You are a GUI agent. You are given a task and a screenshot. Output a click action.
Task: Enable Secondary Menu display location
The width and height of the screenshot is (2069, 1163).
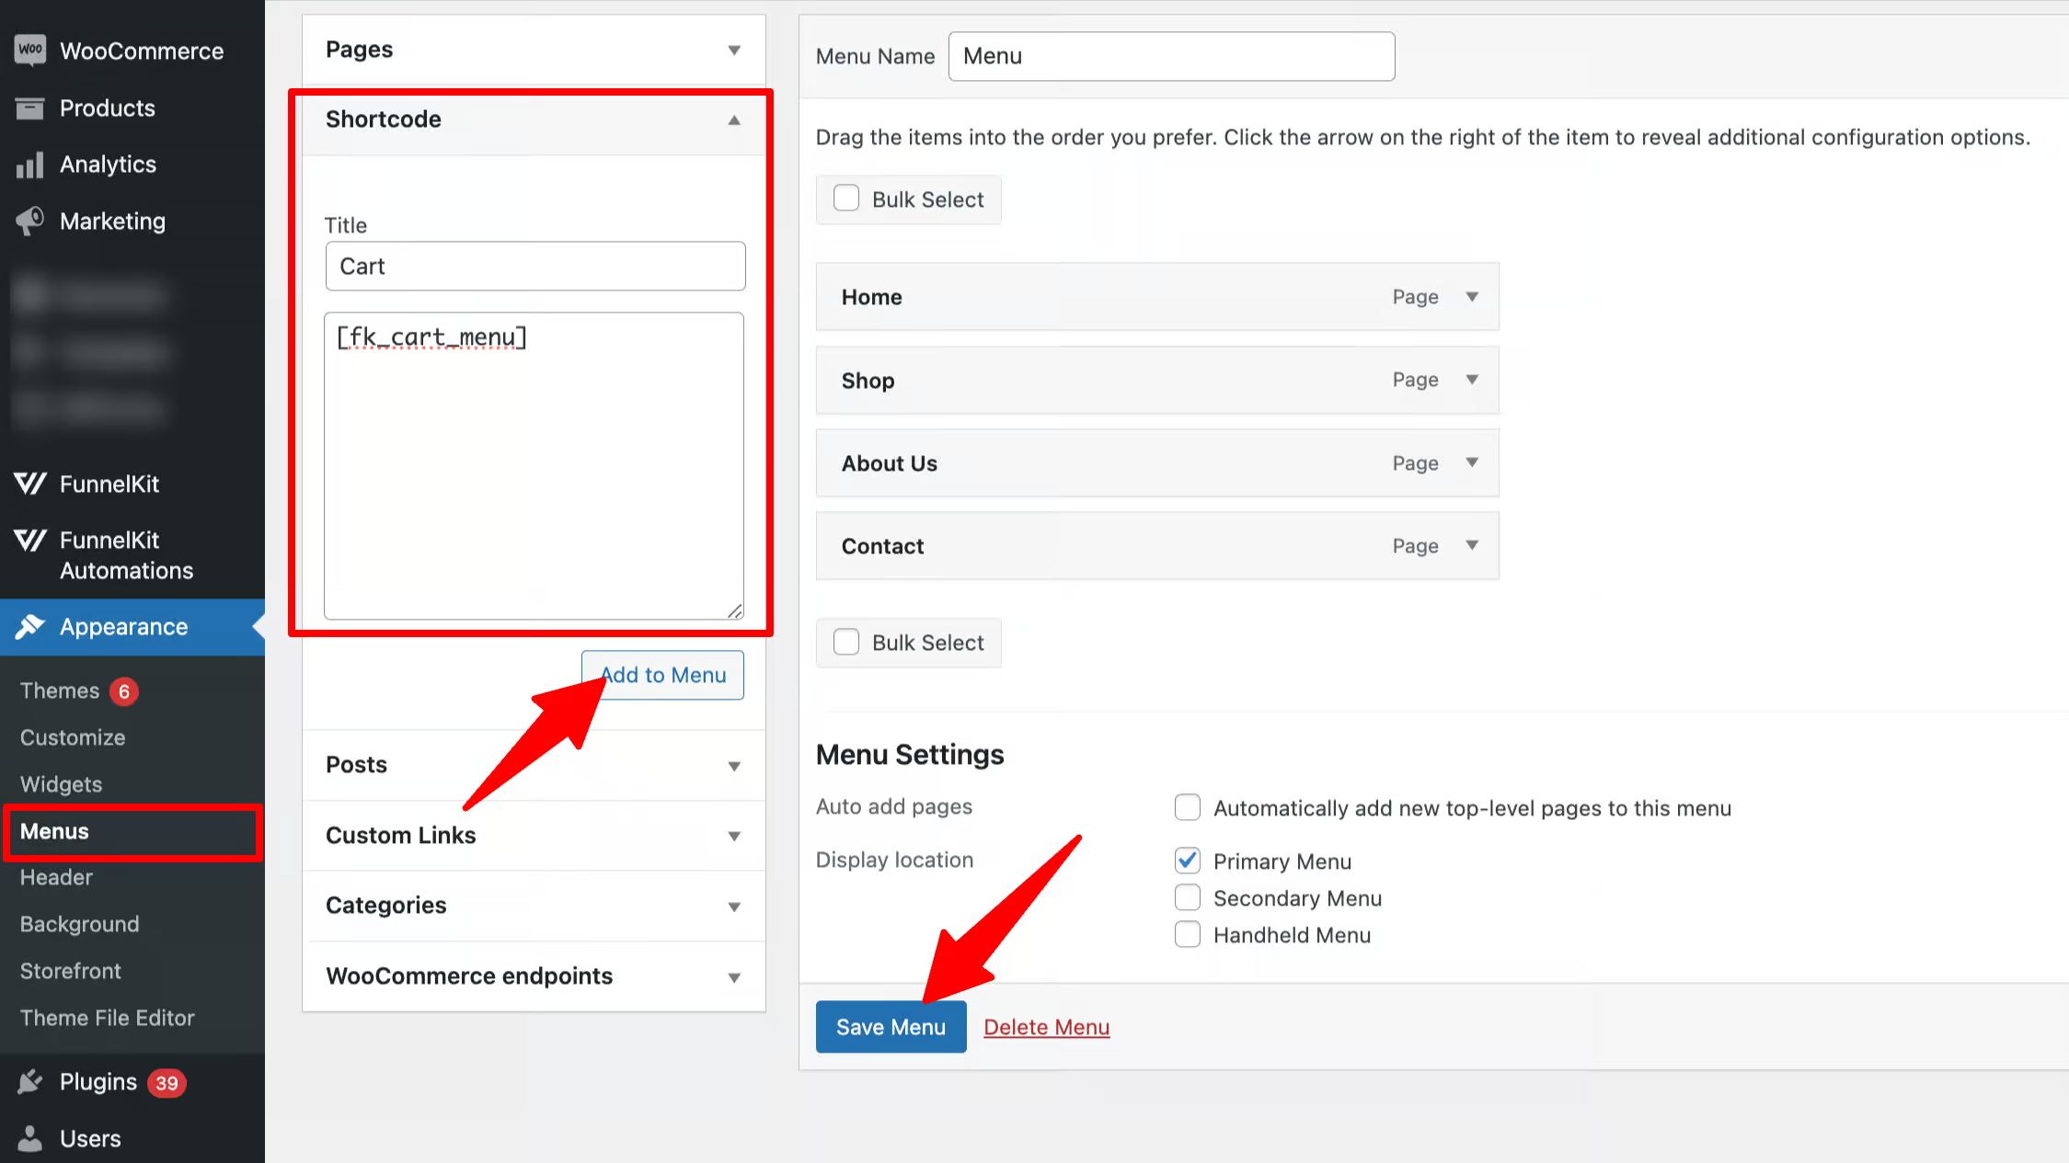coord(1187,897)
